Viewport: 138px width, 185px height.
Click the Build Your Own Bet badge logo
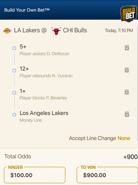click(x=129, y=14)
